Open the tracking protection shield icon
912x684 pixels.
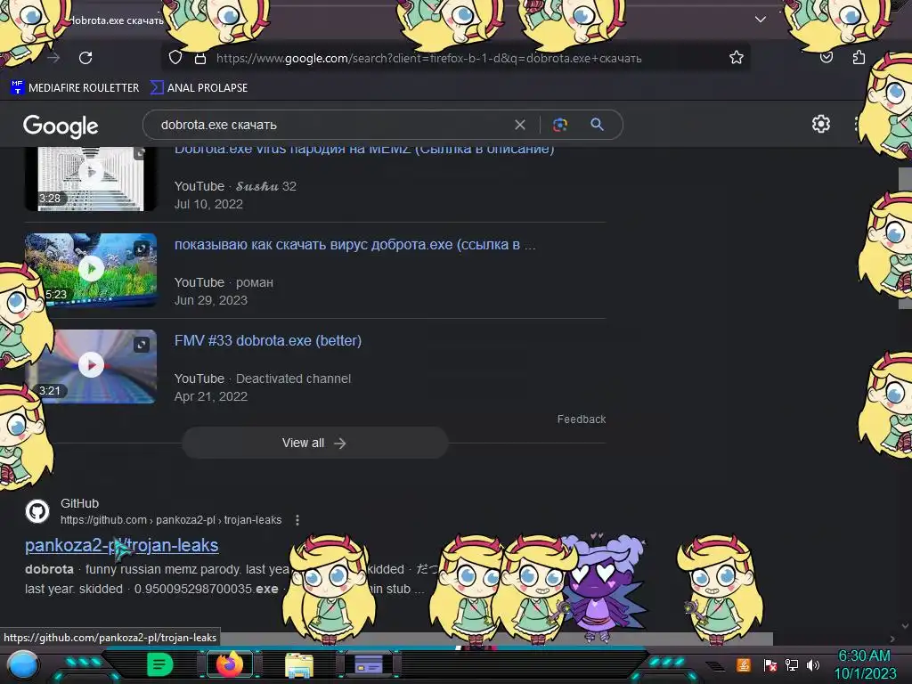[x=175, y=58]
